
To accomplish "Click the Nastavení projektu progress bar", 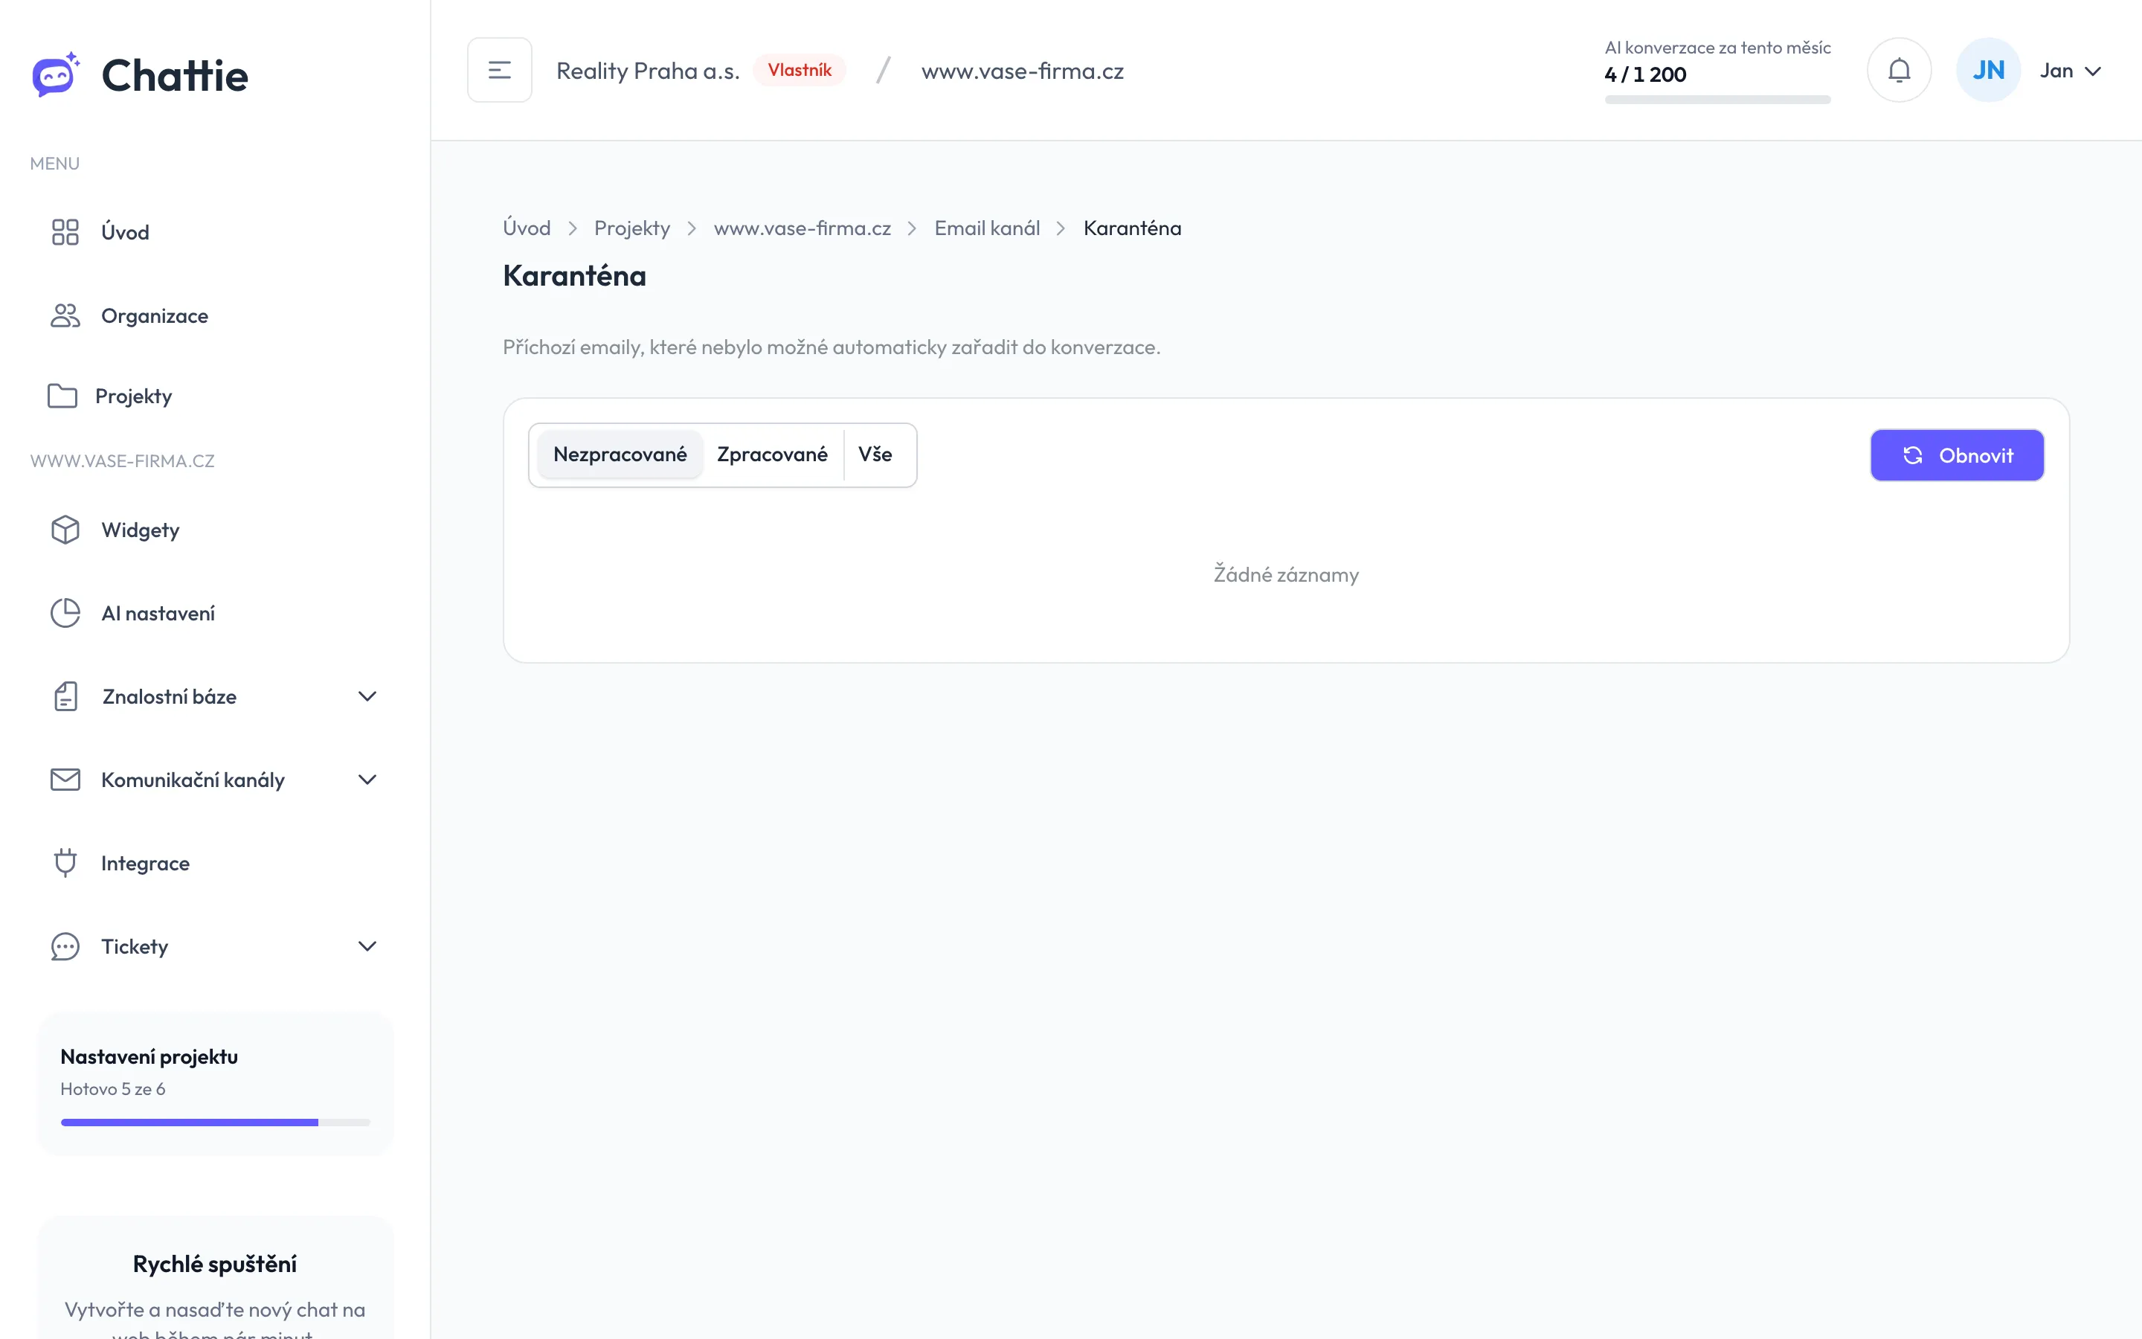I will [x=215, y=1122].
